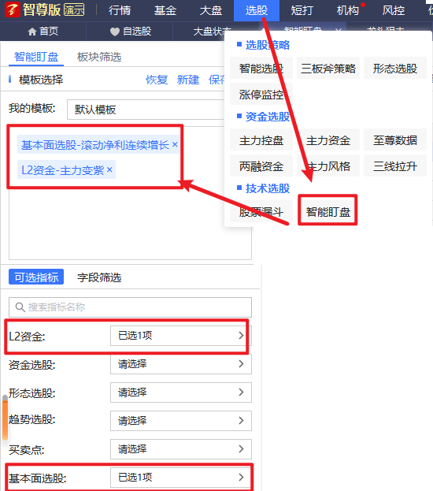Choose 形态选股 in the dropdown menu
This screenshot has height=491, width=433.
point(395,68)
